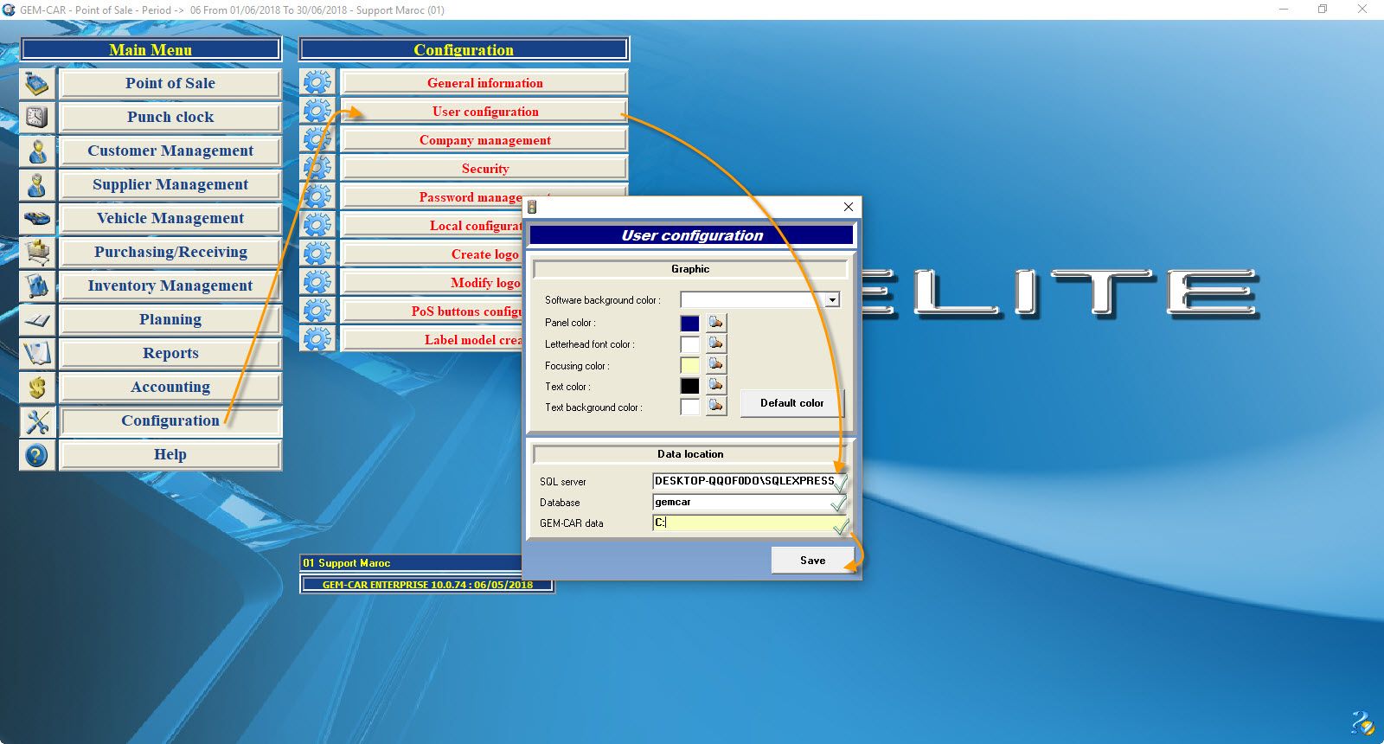Minimize the GEM-CAR application window
This screenshot has width=1384, height=744.
(1284, 10)
